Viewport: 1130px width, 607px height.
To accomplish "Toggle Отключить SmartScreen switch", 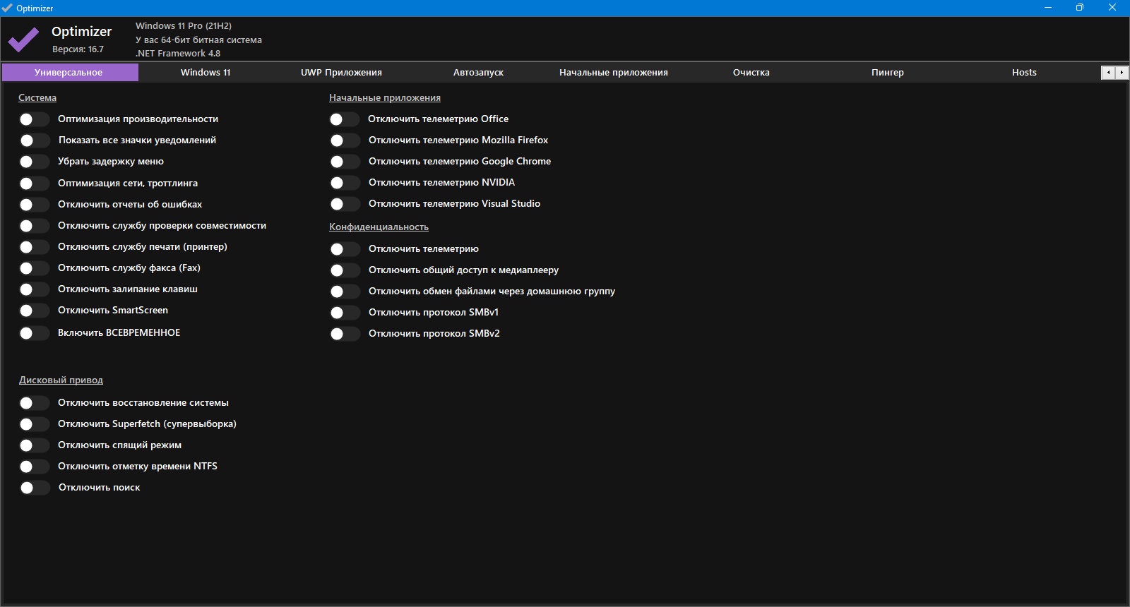I will coord(34,311).
